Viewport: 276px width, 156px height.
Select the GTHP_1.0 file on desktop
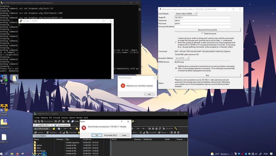[x=4, y=138]
